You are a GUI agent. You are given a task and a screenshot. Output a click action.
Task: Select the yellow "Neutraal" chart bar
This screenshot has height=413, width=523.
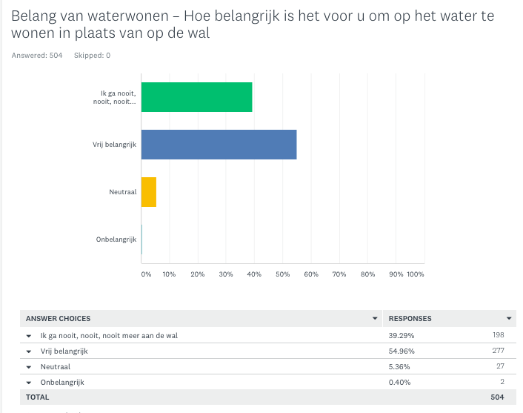[x=149, y=192]
